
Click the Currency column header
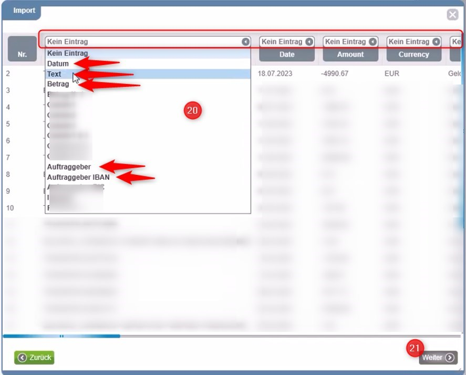[x=414, y=55]
